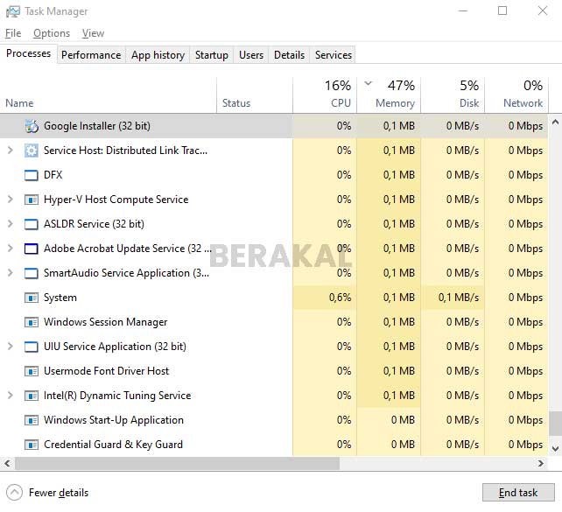Screen dimensions: 562x512
Task: Select the Windows Session Manager name
Action: pos(105,322)
